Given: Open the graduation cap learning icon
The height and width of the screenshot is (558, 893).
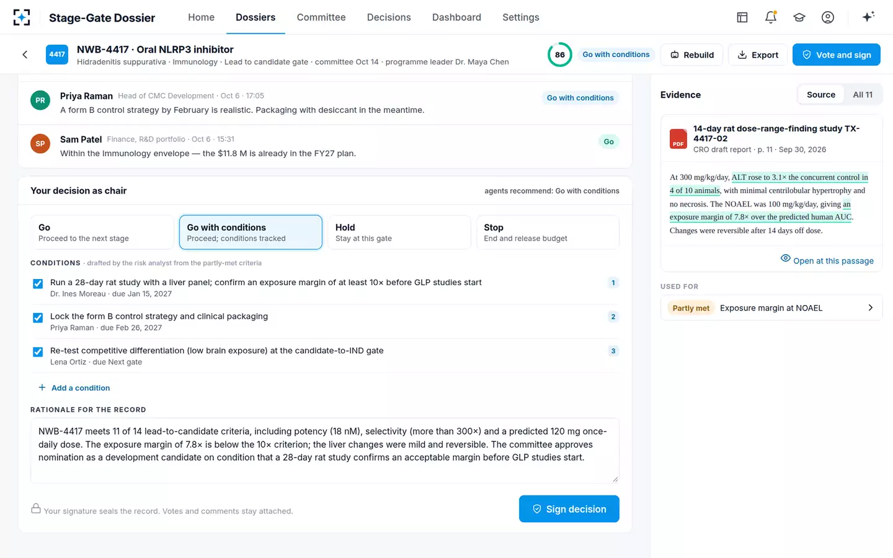Looking at the screenshot, I should 799,17.
